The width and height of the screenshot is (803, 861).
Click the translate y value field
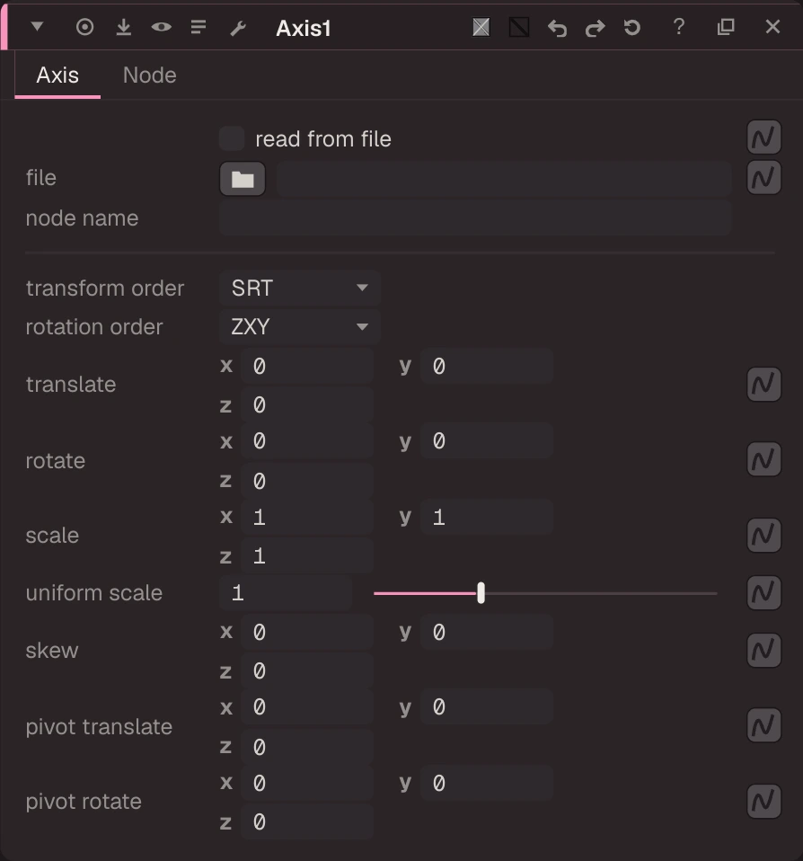pyautogui.click(x=487, y=366)
